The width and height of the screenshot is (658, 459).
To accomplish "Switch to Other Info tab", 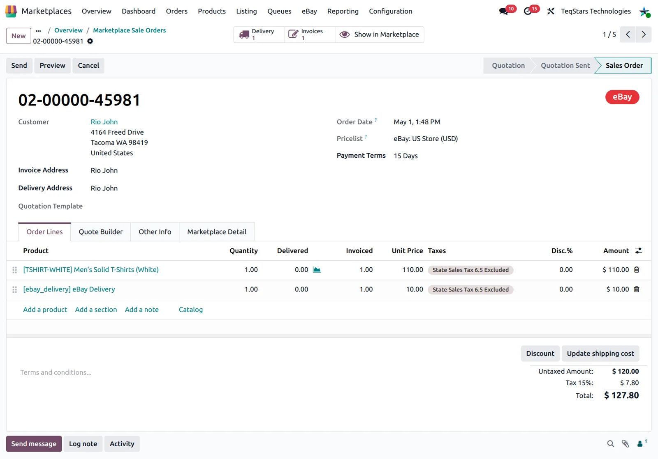I will 155,232.
